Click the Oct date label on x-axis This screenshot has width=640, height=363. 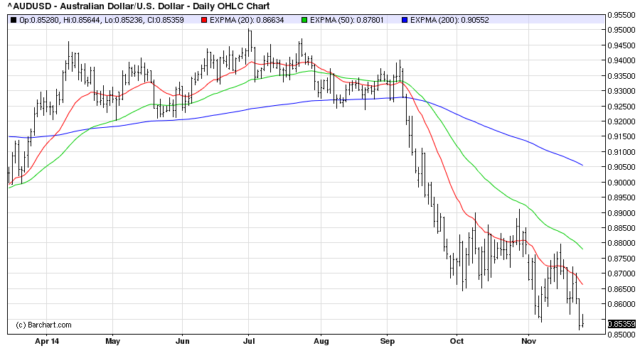pyautogui.click(x=457, y=340)
